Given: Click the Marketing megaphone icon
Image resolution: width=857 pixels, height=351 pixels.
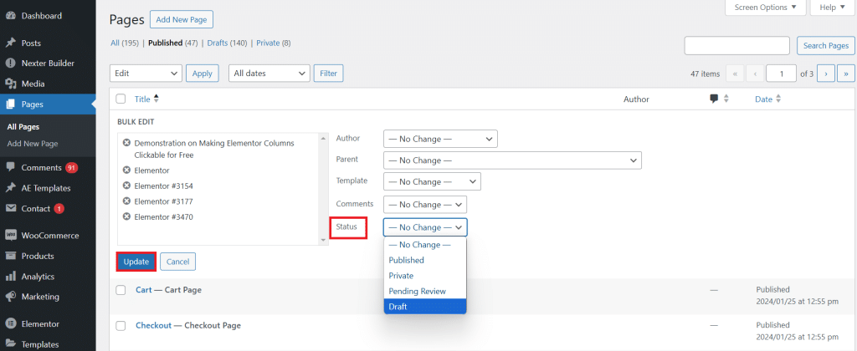Looking at the screenshot, I should coord(10,297).
